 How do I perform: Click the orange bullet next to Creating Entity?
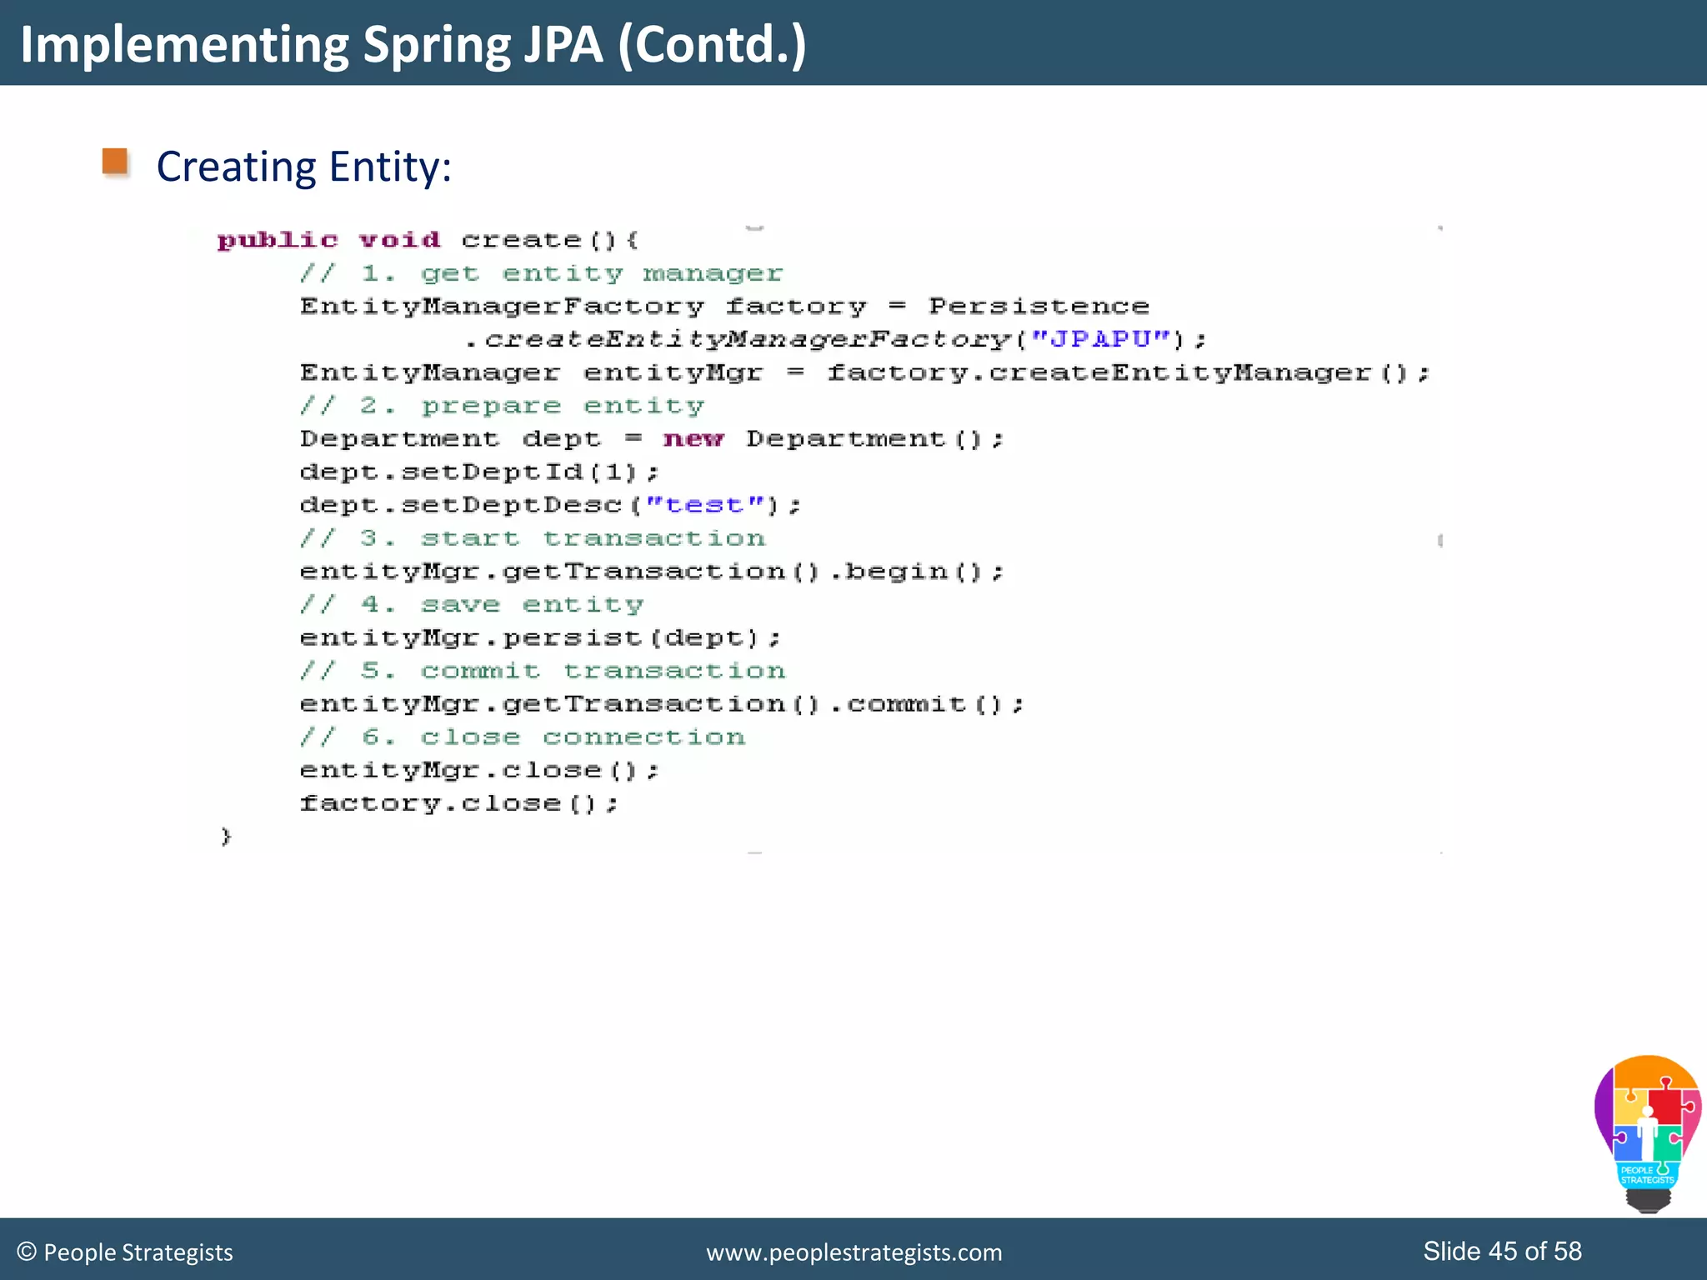tap(115, 162)
